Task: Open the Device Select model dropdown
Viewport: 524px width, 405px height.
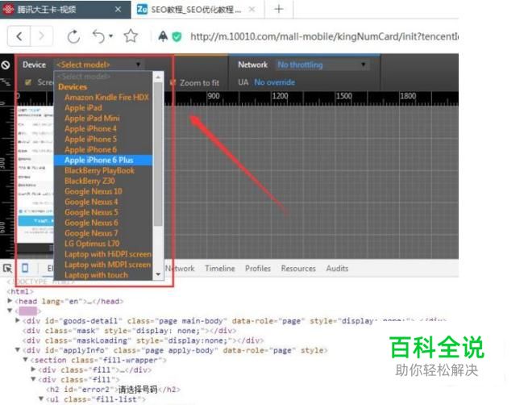Action: pyautogui.click(x=99, y=65)
